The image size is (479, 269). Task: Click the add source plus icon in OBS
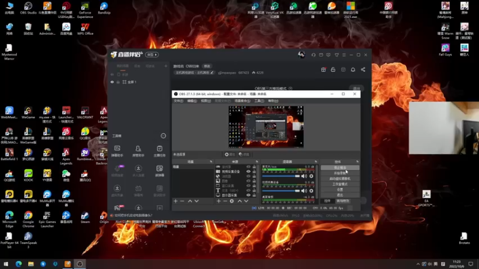point(217,201)
